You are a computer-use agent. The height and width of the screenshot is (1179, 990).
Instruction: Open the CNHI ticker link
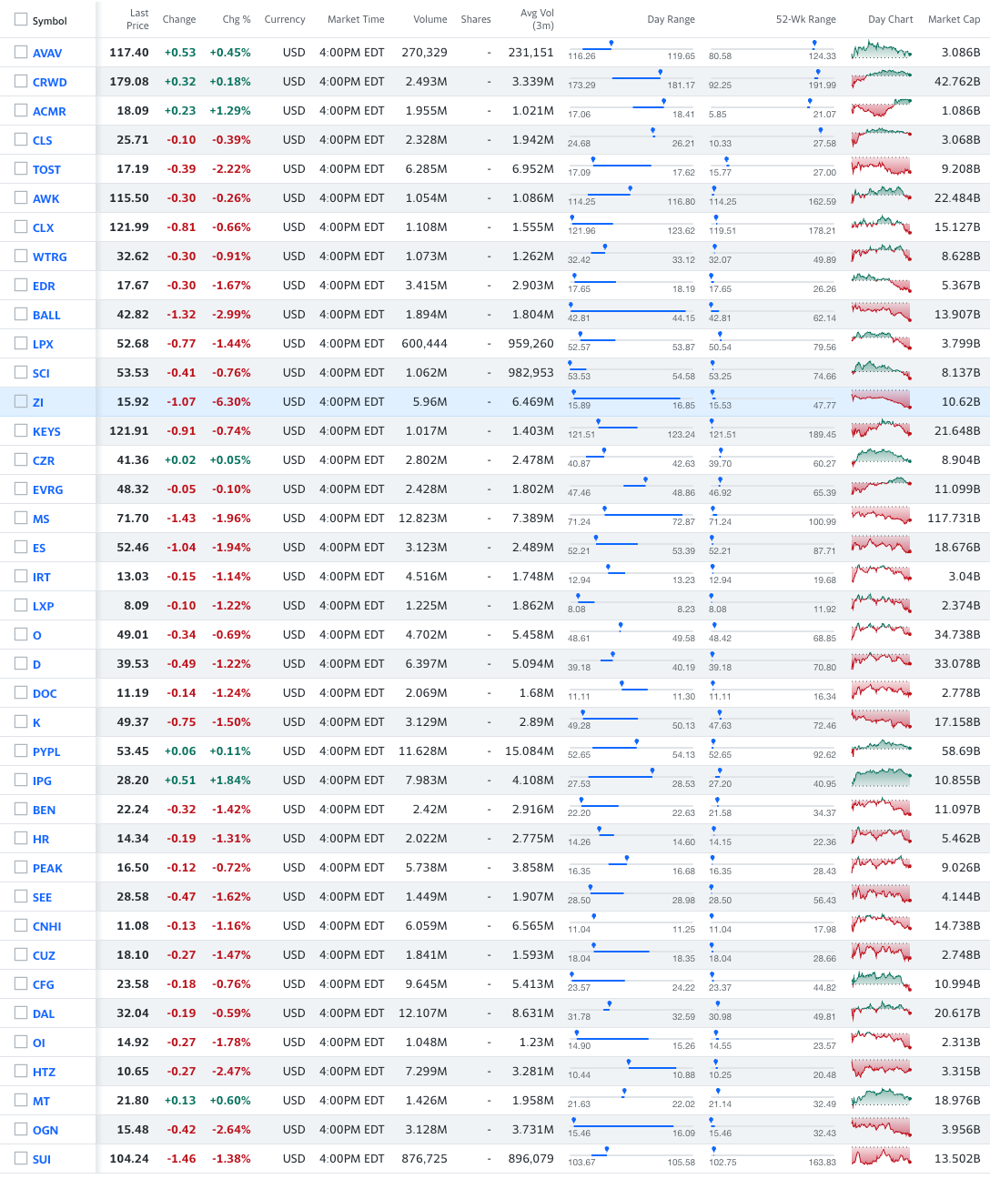(x=47, y=927)
